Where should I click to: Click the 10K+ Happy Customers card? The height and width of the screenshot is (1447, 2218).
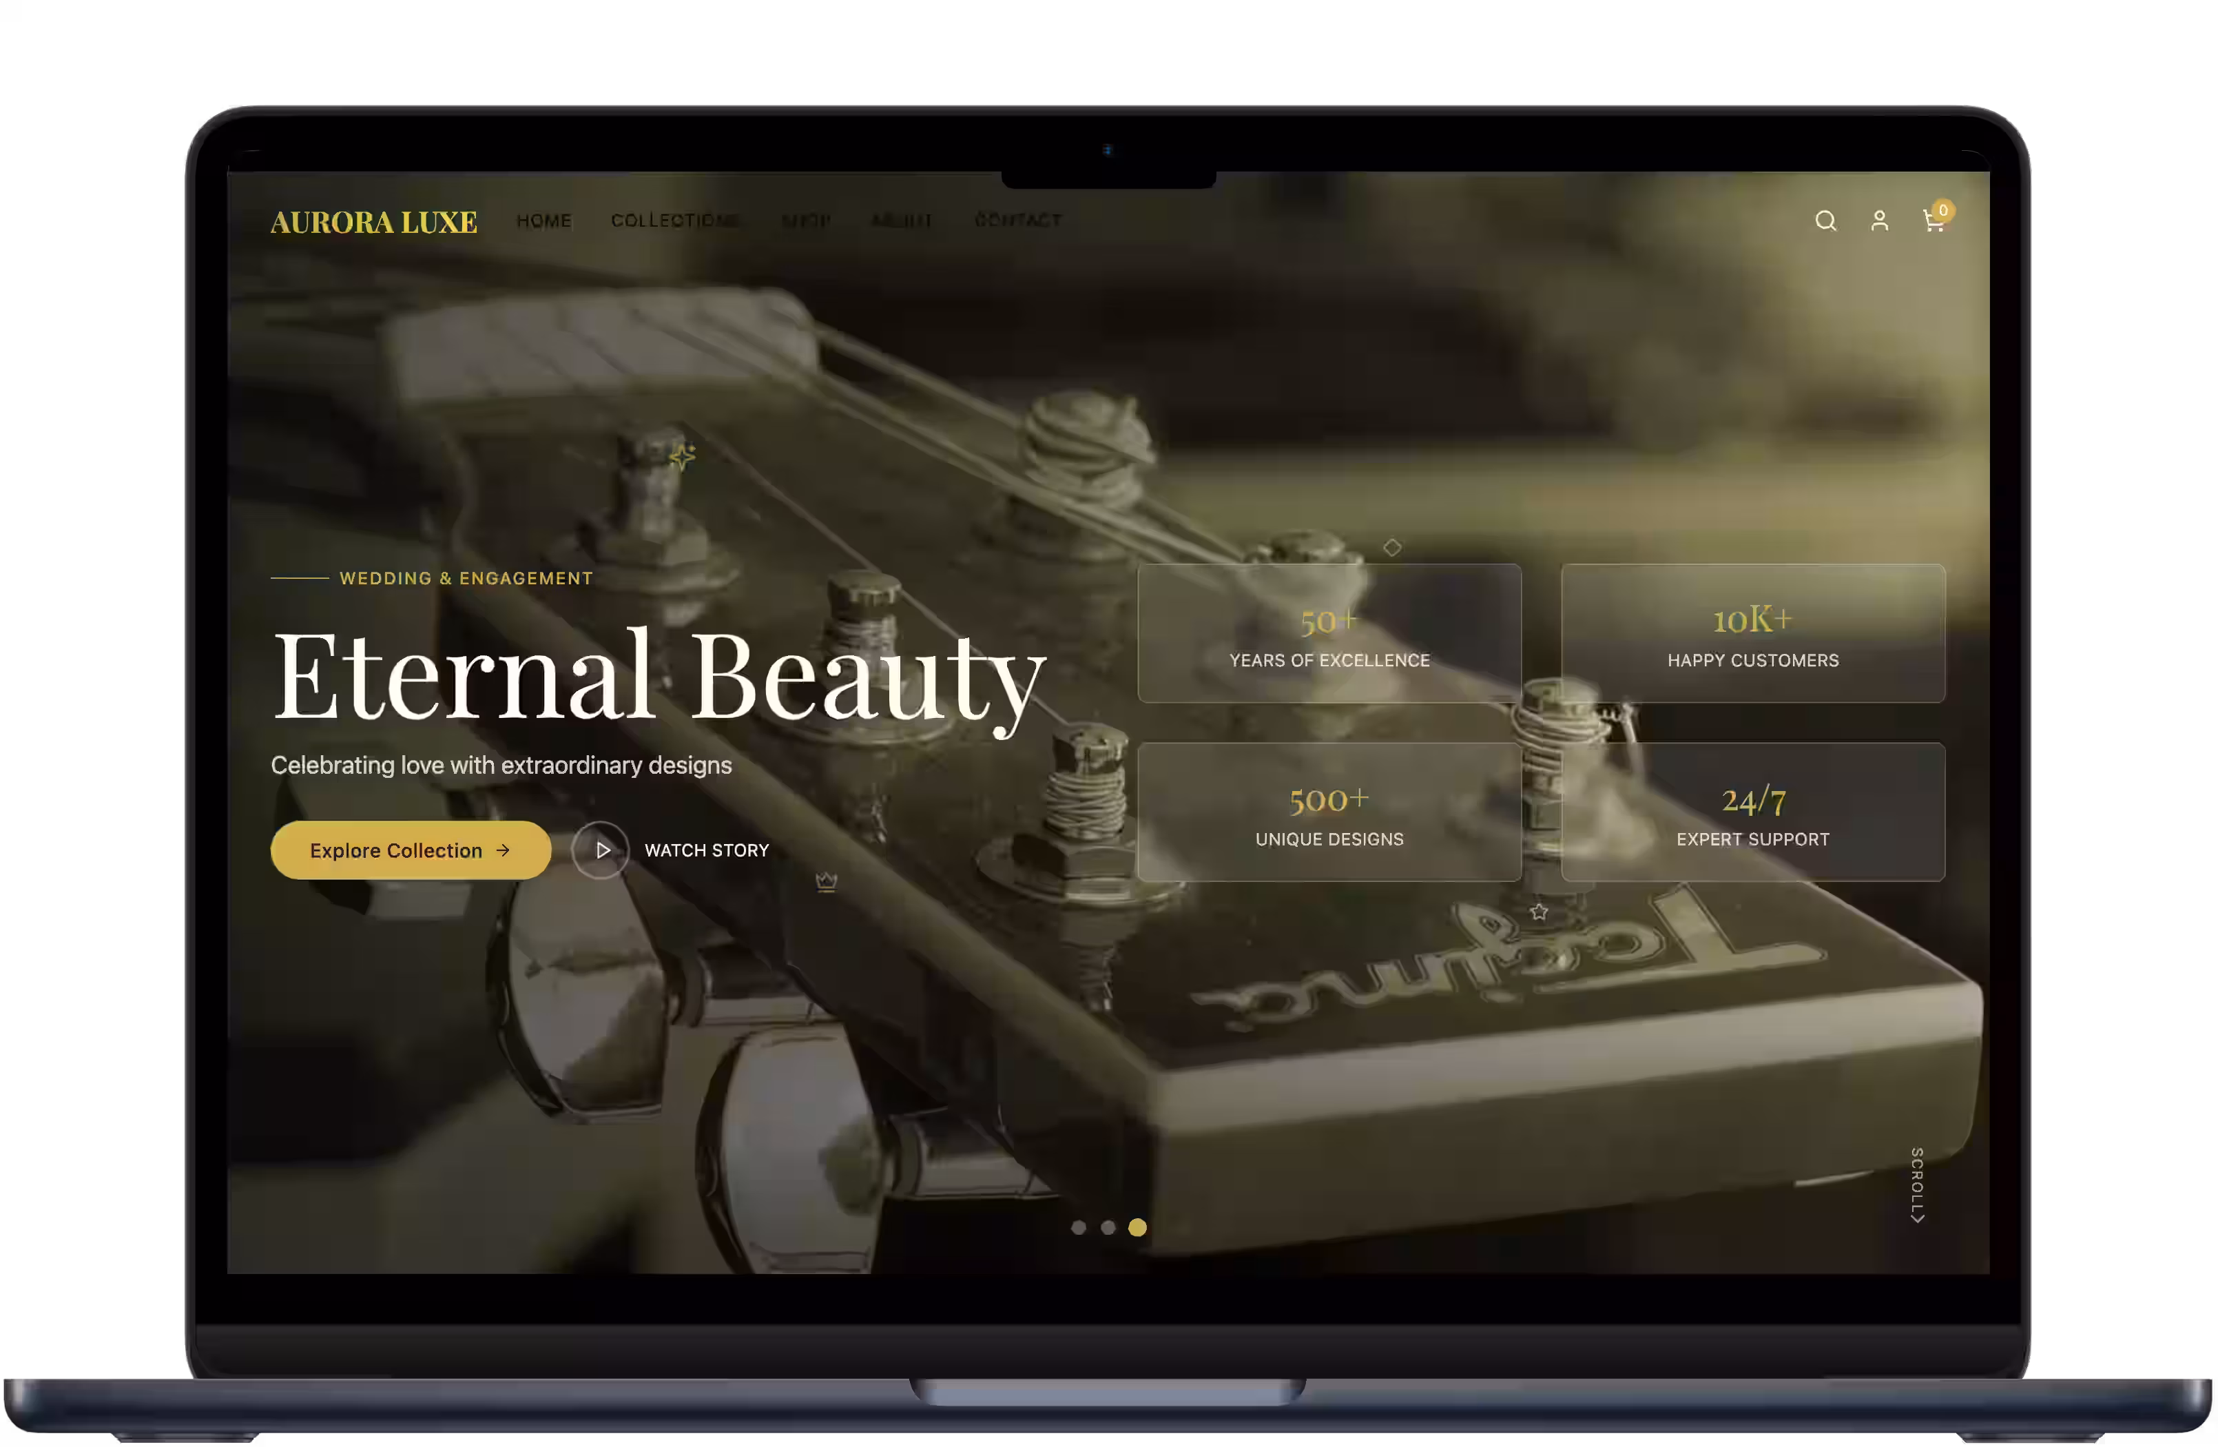1753,633
